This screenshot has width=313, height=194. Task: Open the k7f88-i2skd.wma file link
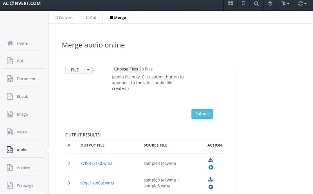96,163
